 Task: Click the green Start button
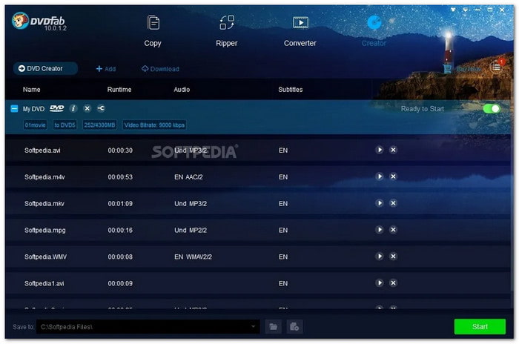(480, 326)
